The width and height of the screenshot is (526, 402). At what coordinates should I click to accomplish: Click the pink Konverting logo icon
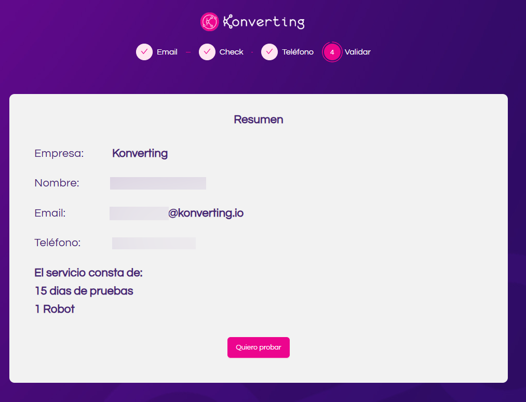coord(209,22)
